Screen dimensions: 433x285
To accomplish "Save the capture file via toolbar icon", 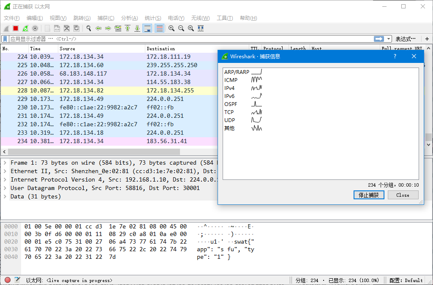I will pyautogui.click(x=57, y=28).
